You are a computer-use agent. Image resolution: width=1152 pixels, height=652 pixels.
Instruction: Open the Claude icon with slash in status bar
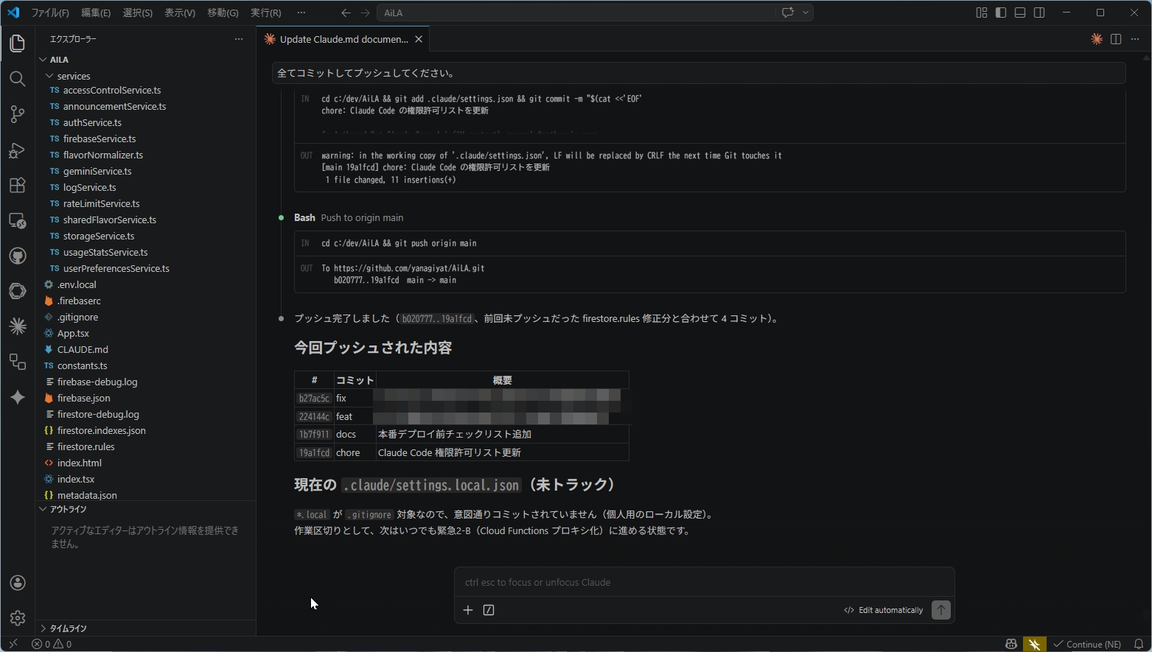pyautogui.click(x=1035, y=644)
